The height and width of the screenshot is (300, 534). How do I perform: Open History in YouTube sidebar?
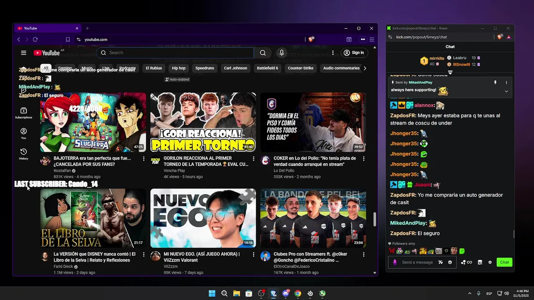coord(24,154)
